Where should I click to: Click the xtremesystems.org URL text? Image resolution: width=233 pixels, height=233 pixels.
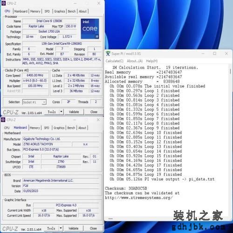coord(139,198)
